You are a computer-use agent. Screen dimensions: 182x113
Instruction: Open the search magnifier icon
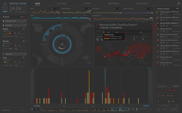179,3
